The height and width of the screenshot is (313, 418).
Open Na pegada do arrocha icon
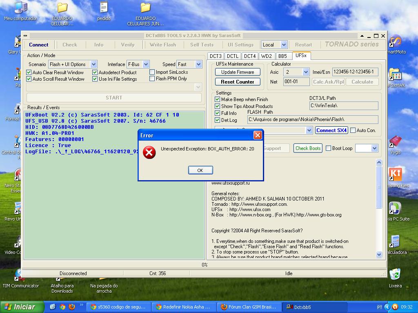click(104, 285)
